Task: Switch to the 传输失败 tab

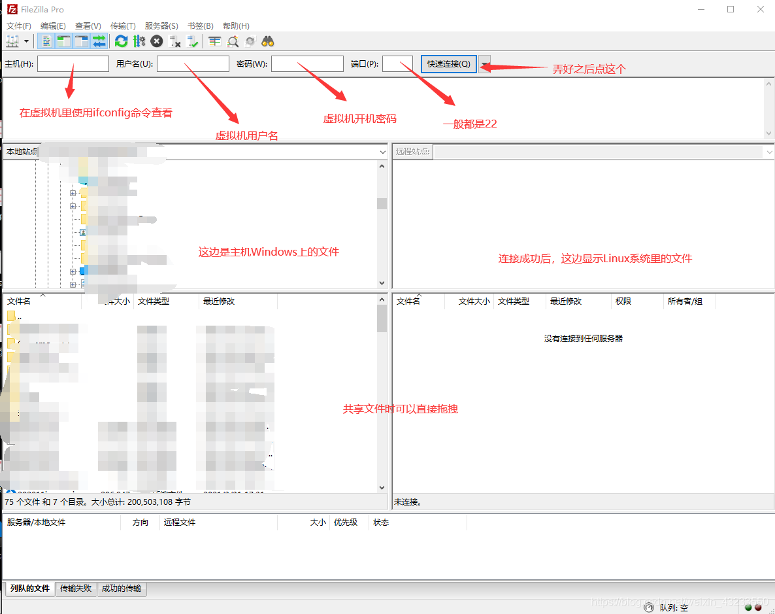Action: (76, 588)
